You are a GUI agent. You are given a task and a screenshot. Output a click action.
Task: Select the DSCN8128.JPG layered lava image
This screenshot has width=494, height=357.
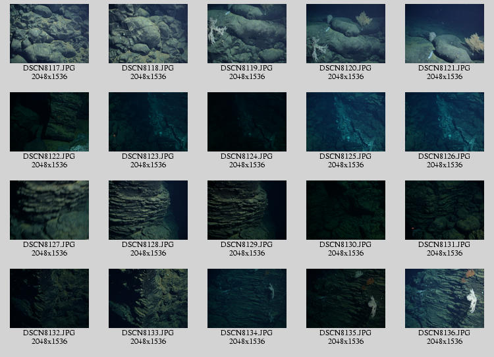pos(148,210)
